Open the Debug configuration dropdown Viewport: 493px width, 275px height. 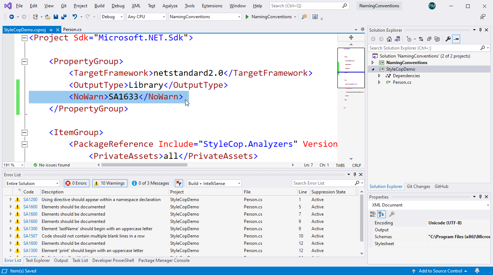click(112, 17)
